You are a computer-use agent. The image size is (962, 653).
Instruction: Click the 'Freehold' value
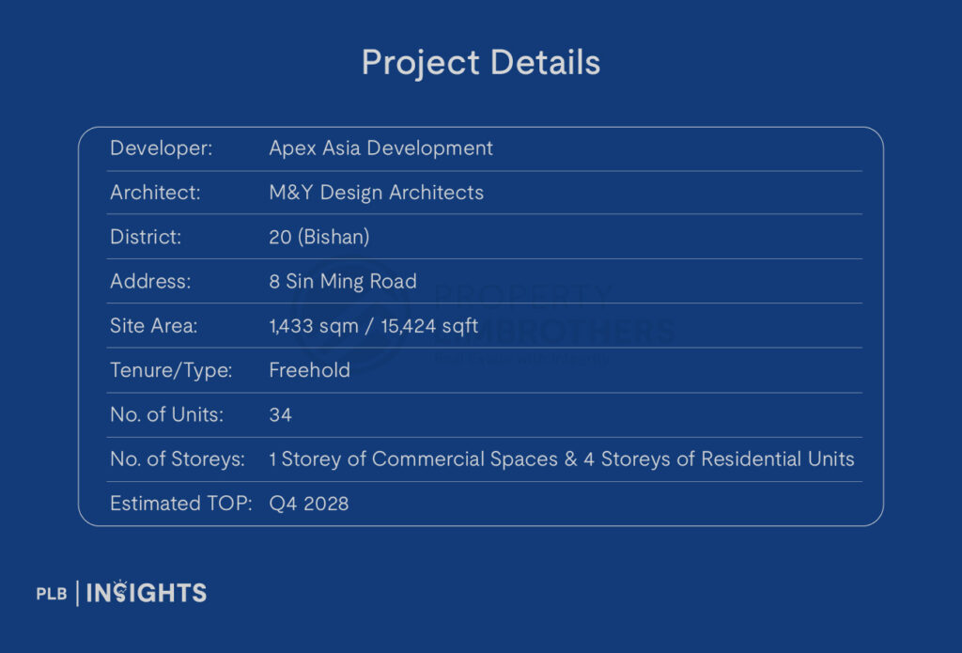coord(309,370)
